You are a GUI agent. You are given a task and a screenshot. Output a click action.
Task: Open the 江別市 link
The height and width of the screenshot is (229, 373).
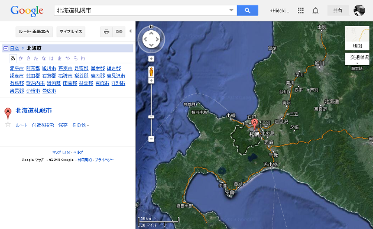click(x=118, y=83)
